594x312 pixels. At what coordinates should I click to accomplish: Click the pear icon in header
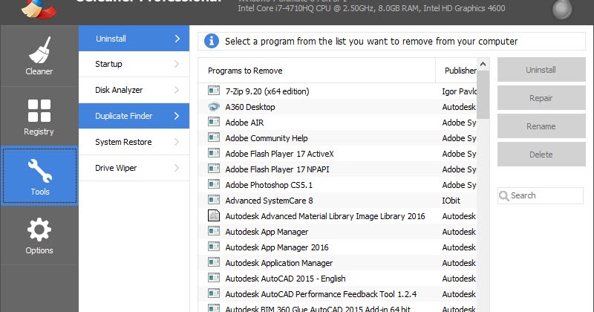pyautogui.click(x=562, y=9)
